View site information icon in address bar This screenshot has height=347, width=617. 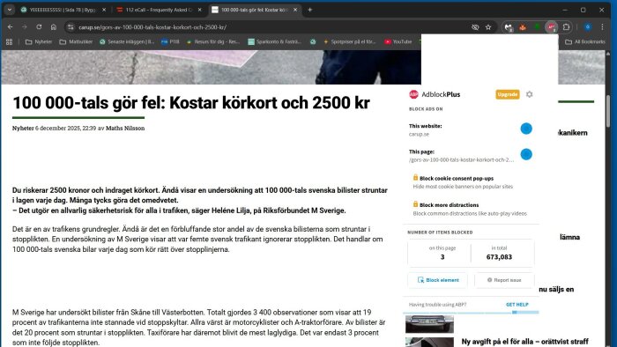pyautogui.click(x=71, y=27)
